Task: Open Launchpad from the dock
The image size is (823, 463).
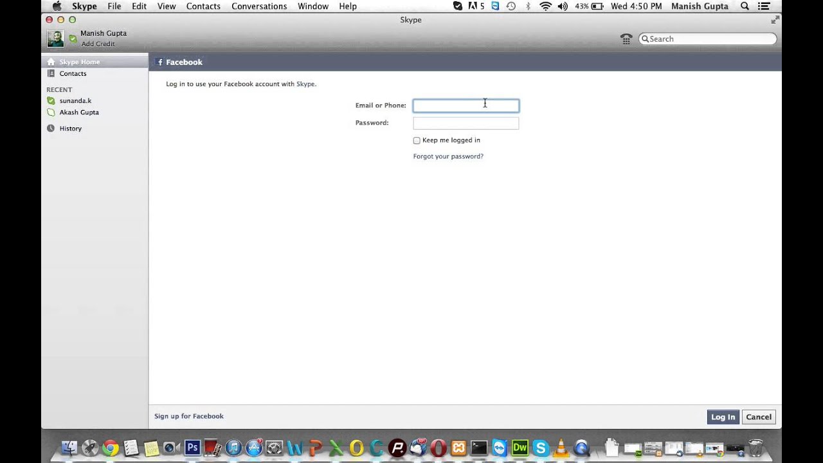Action: pyautogui.click(x=90, y=448)
